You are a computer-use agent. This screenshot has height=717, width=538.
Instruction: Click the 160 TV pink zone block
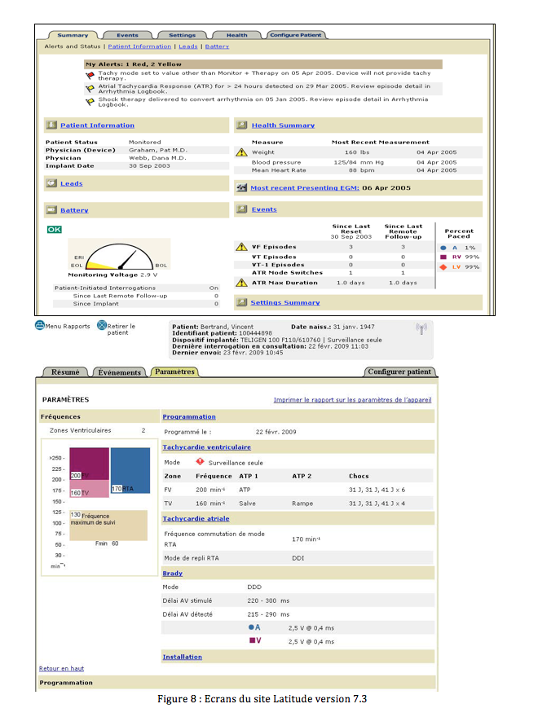(x=89, y=489)
